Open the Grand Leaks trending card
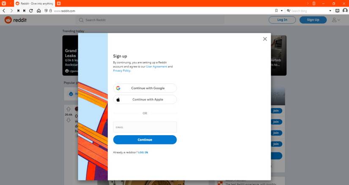 tap(70, 55)
